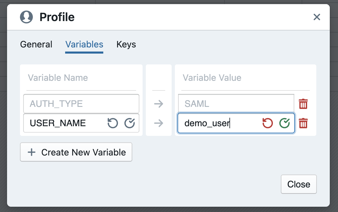
Task: Save the demo_user value with green check icon
Action: point(284,123)
